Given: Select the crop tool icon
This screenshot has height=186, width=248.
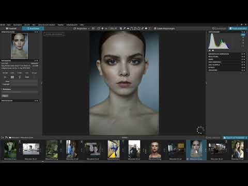Looking at the screenshot, I should (x=121, y=28).
